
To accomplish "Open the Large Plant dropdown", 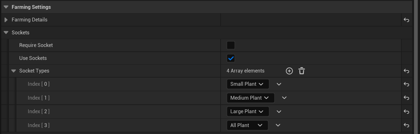I will (248, 112).
